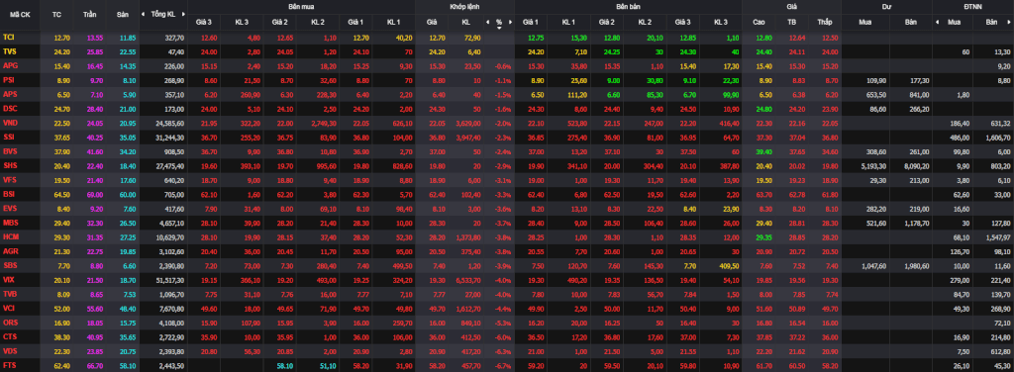This screenshot has height=372, width=1014.
Task: Click the right arrow beside the % header
Action: click(510, 22)
